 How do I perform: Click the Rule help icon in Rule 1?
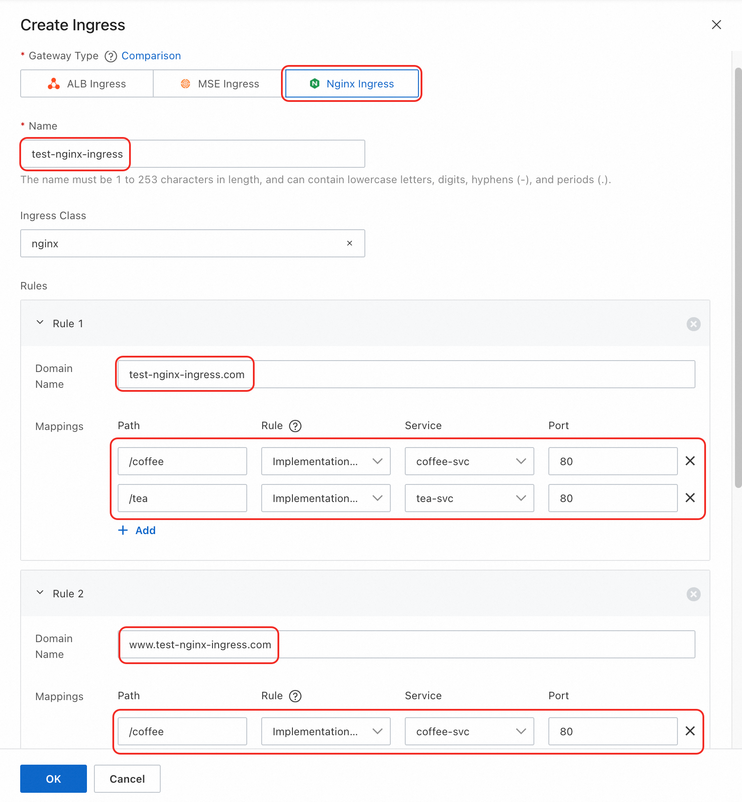(x=295, y=426)
